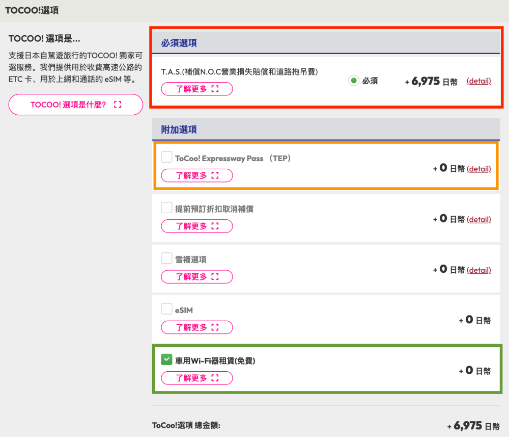Image resolution: width=509 pixels, height=437 pixels.
Task: Open 了解更多 for 車用Wi-Fi器租賃
Action: 197,378
